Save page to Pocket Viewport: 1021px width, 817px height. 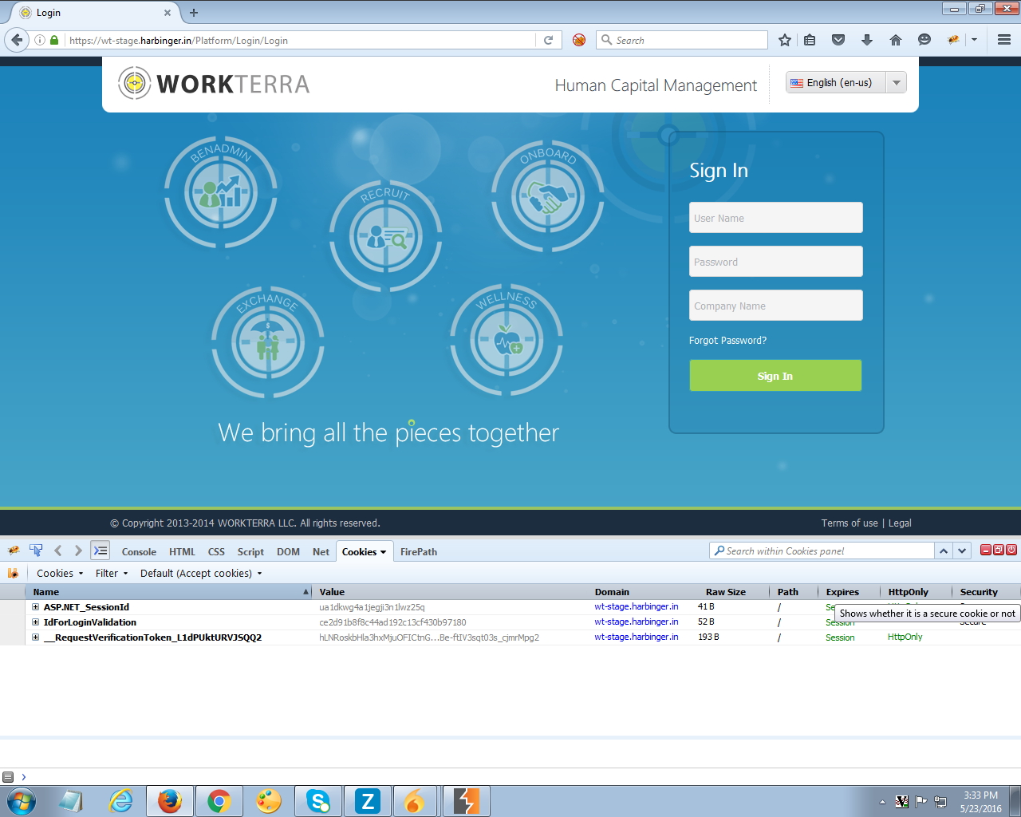tap(838, 40)
